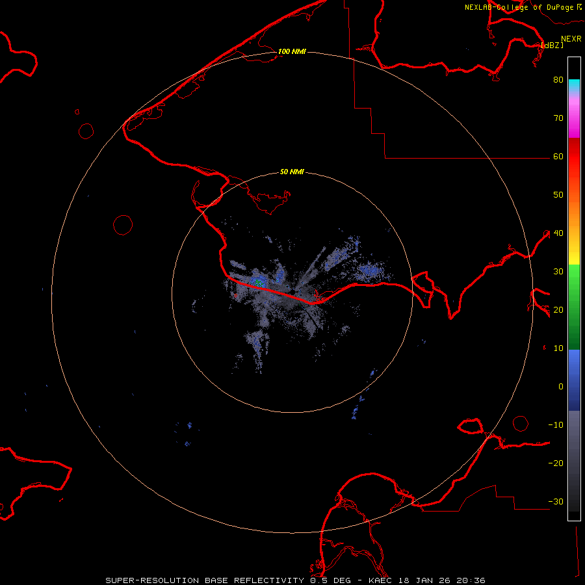Click the "SUPER-RESOLUTION BASE REFLECTIVITY" caption text
The width and height of the screenshot is (585, 585).
[x=205, y=580]
